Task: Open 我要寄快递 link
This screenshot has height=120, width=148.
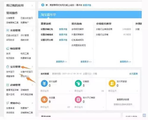Action: [26, 58]
